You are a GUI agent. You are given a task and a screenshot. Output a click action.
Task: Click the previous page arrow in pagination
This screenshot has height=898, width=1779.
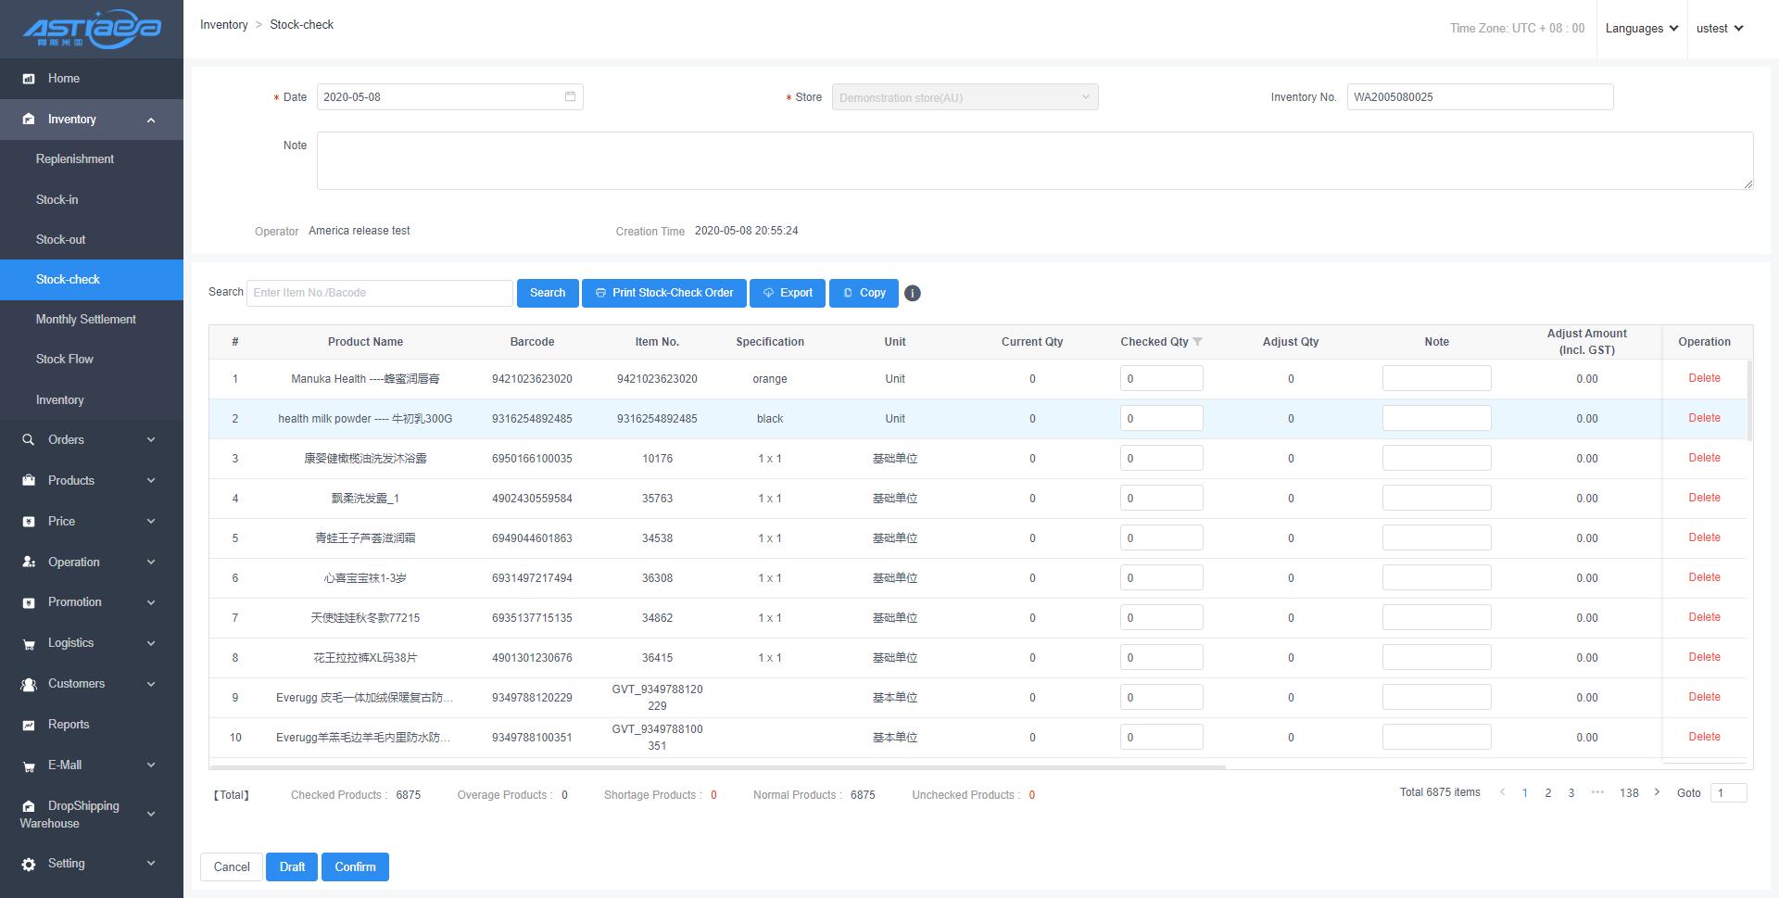click(x=1502, y=792)
